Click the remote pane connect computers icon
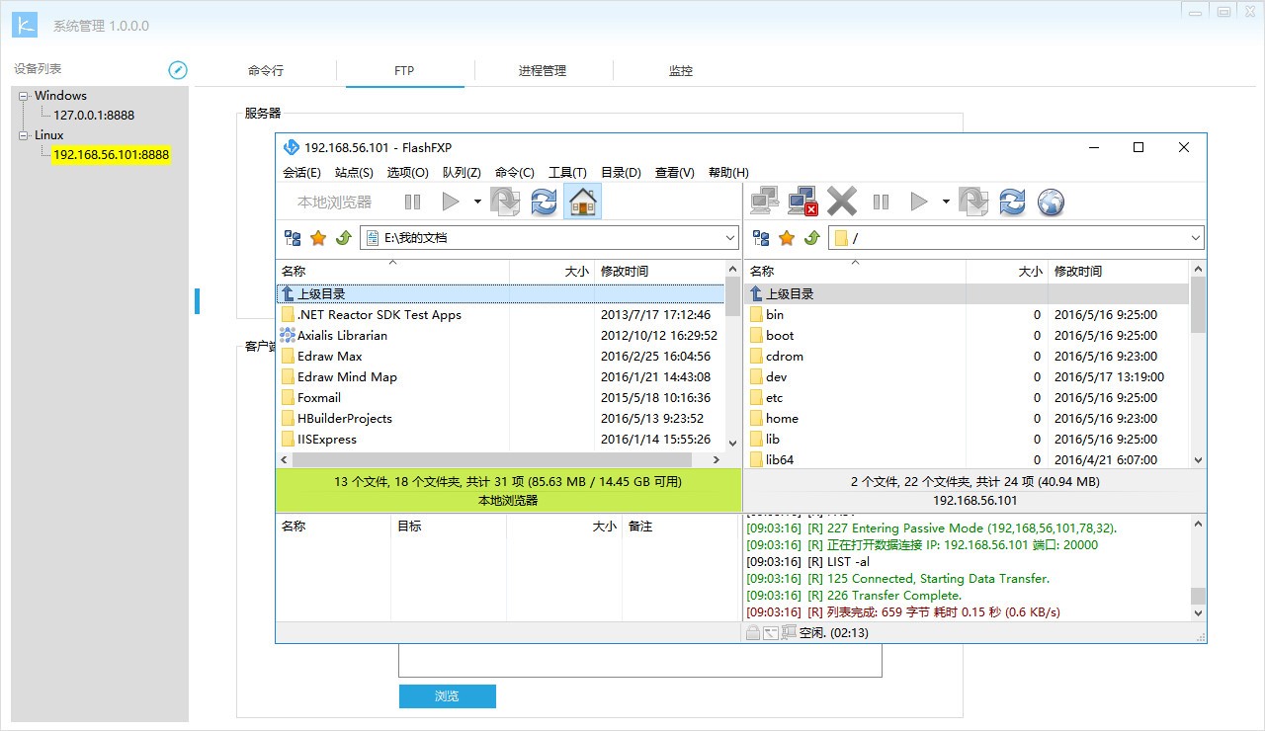The width and height of the screenshot is (1265, 731). click(x=764, y=202)
